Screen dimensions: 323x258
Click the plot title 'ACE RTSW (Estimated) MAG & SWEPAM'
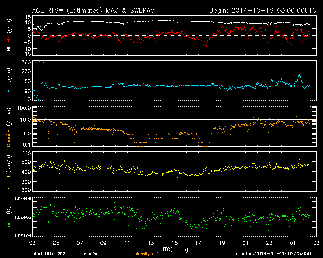click(93, 10)
